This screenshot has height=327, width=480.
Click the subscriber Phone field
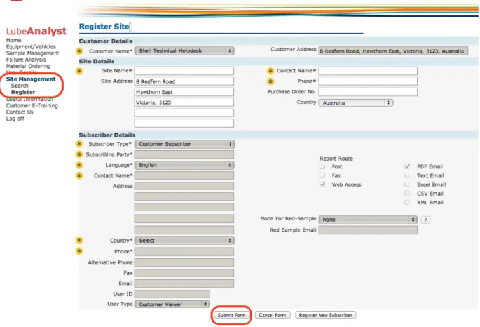tap(184, 251)
